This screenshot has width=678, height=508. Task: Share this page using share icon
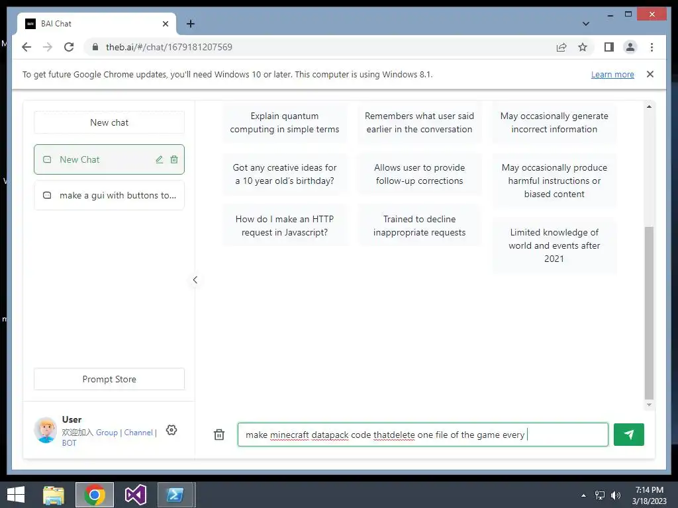tap(561, 47)
